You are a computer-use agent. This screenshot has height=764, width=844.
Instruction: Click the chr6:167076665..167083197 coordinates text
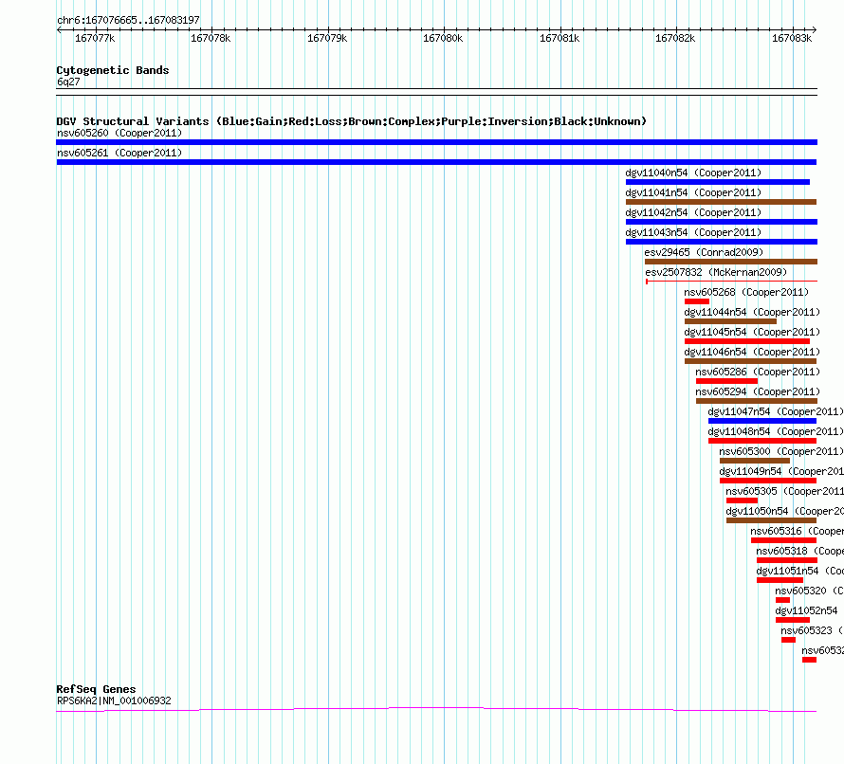pos(128,20)
